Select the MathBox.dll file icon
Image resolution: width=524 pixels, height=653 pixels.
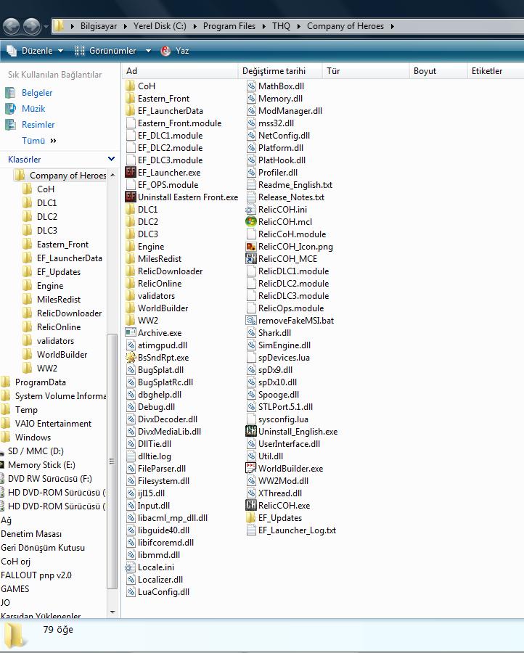pyautogui.click(x=251, y=86)
